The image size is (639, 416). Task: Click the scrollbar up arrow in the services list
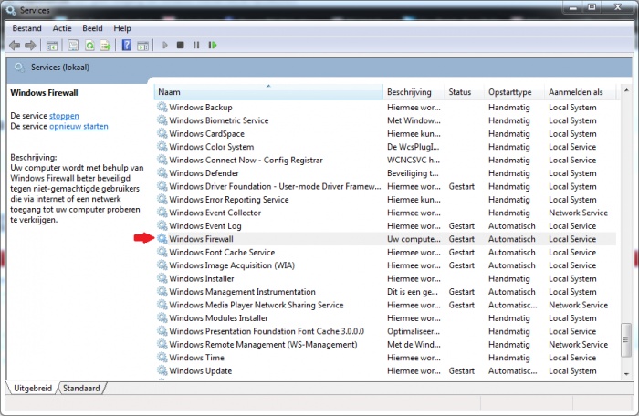click(x=626, y=90)
